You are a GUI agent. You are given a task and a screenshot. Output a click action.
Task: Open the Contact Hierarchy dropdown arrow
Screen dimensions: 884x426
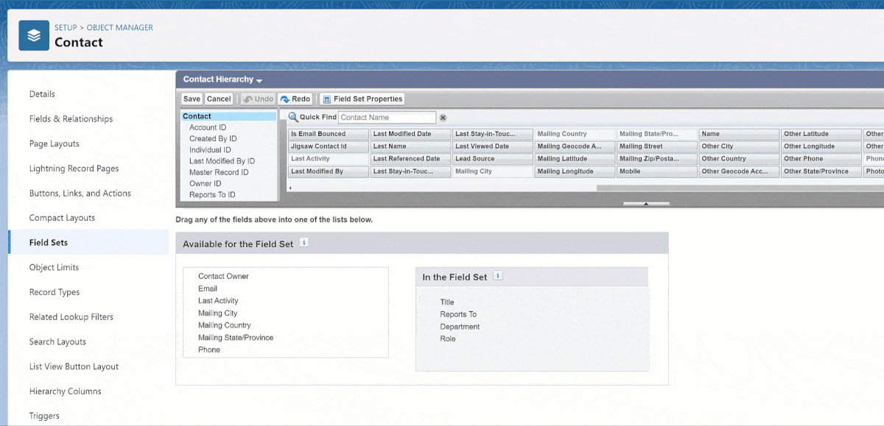259,80
